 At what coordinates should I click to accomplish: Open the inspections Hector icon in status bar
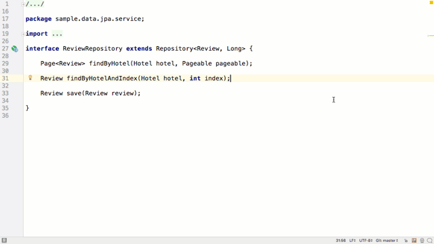tap(422, 241)
